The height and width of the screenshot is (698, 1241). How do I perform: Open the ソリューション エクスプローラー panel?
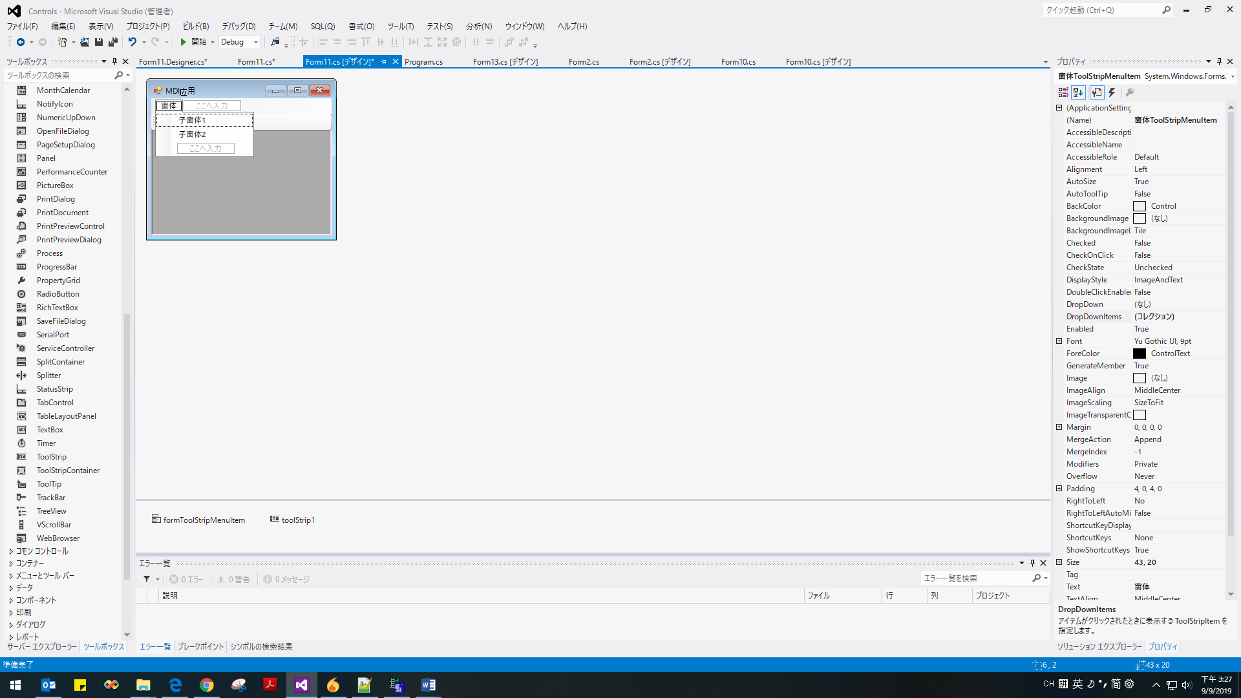click(x=1098, y=646)
